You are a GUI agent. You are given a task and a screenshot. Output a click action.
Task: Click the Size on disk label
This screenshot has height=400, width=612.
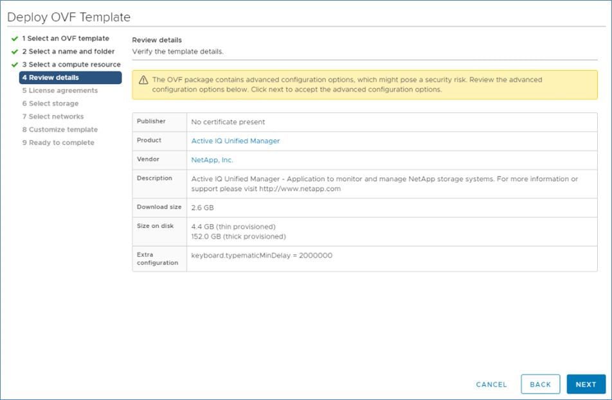click(155, 226)
